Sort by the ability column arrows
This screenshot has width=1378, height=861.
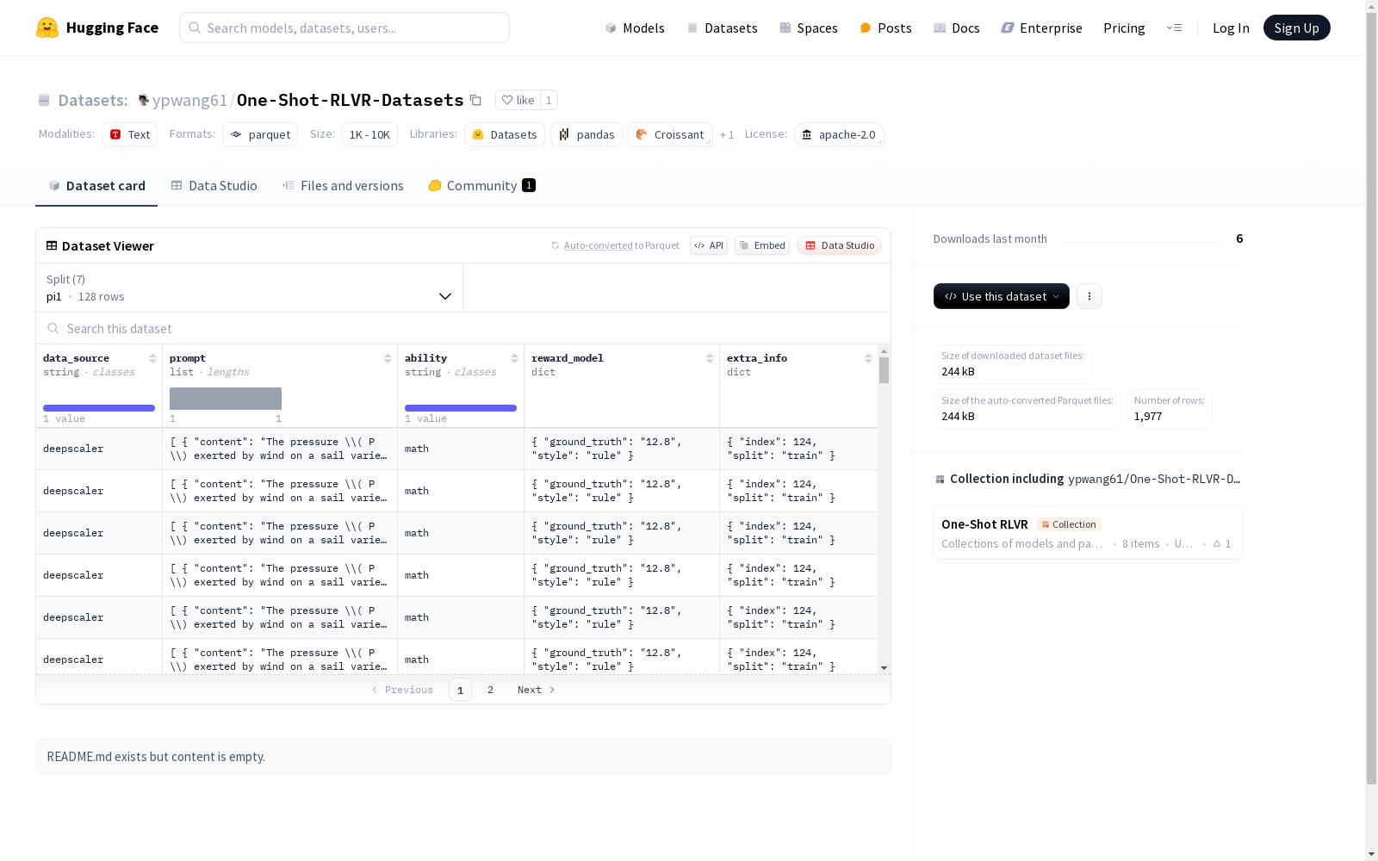click(514, 358)
